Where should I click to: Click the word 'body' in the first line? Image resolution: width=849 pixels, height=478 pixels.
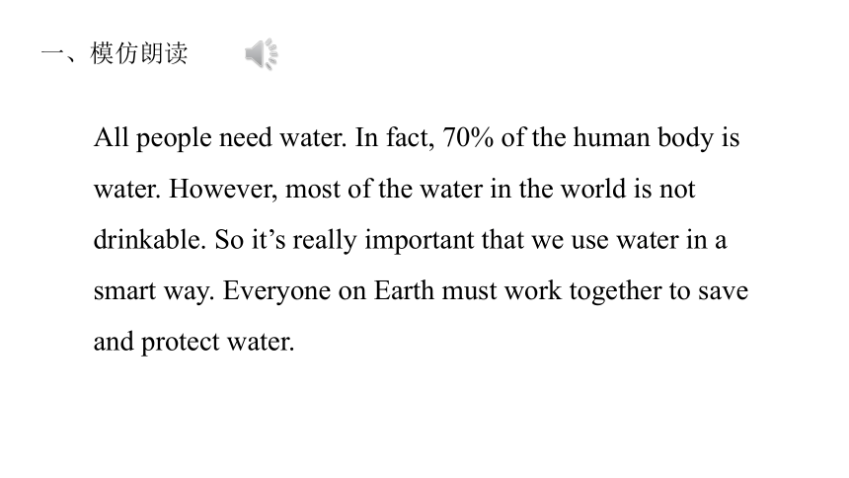tap(685, 138)
